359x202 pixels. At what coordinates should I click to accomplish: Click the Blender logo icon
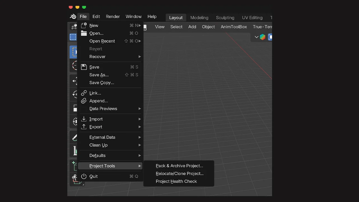tap(72, 17)
